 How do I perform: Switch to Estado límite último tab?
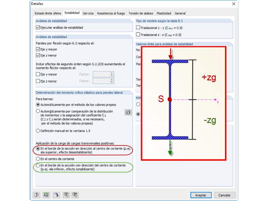(48, 13)
